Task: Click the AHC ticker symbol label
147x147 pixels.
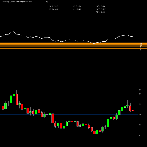Action: click(46, 2)
